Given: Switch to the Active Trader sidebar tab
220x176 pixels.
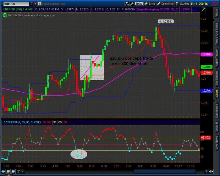Looking at the screenshot, I should tap(217, 58).
